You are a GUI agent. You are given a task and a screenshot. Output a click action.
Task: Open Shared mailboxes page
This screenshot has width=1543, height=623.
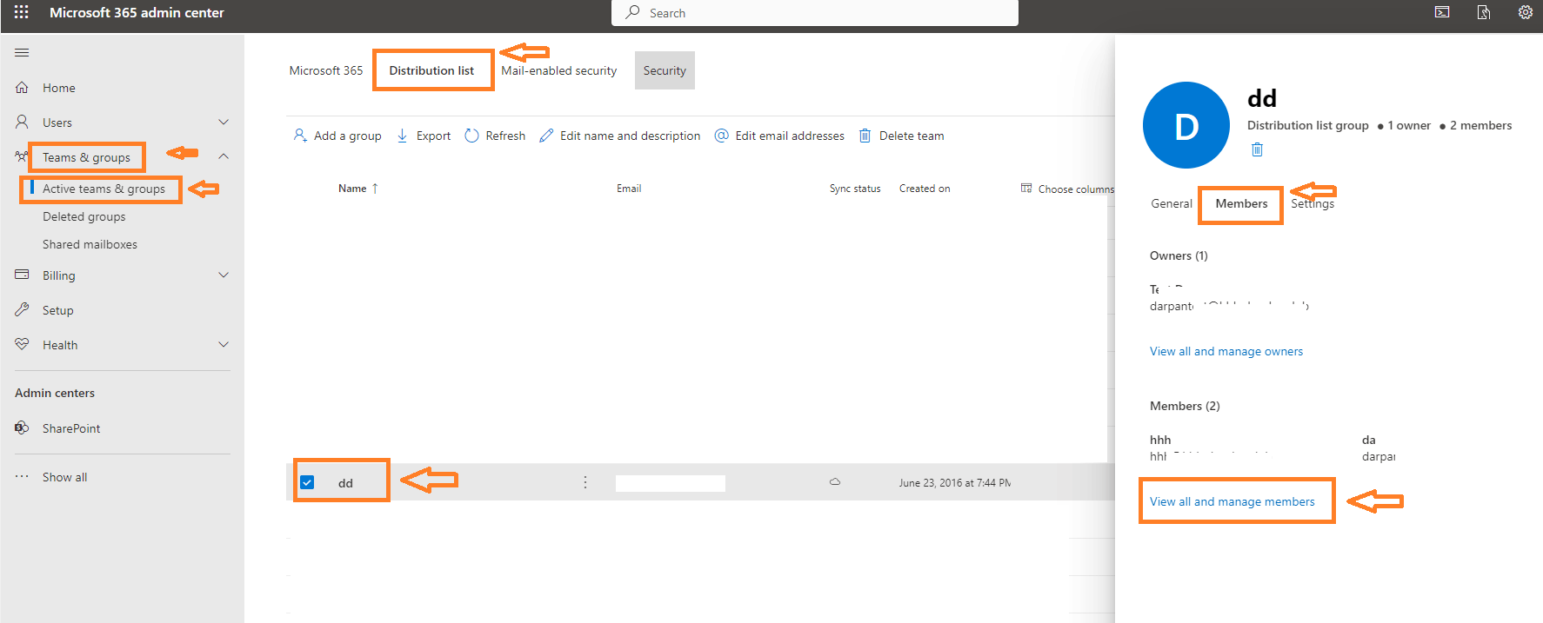[90, 244]
